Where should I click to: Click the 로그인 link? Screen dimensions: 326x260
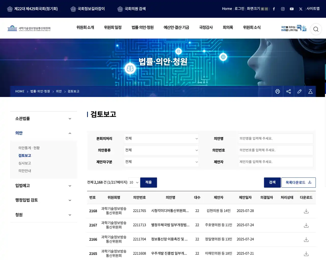(239, 9)
